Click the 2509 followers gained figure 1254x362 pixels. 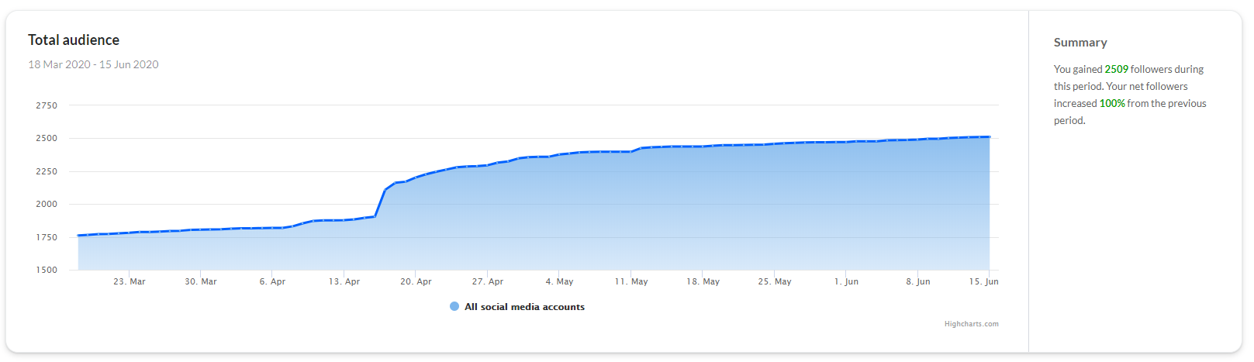pyautogui.click(x=1116, y=69)
